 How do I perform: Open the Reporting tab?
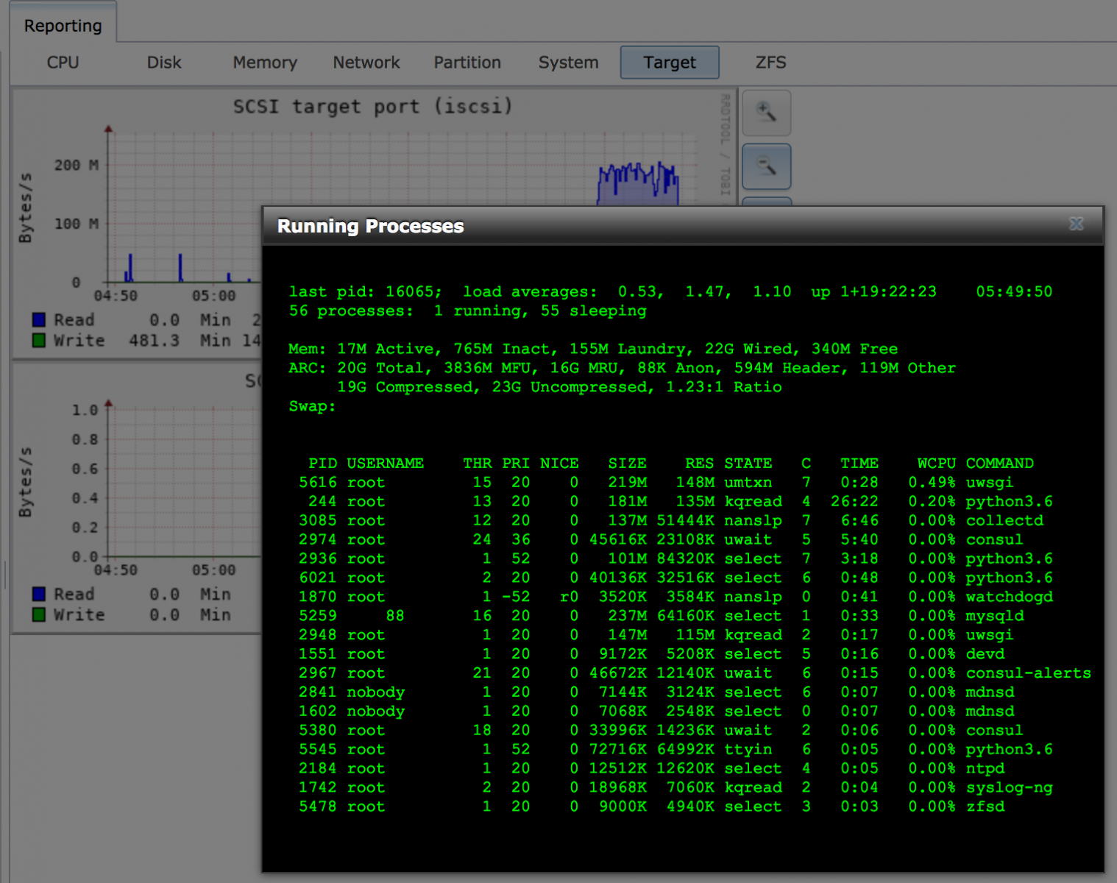coord(63,26)
